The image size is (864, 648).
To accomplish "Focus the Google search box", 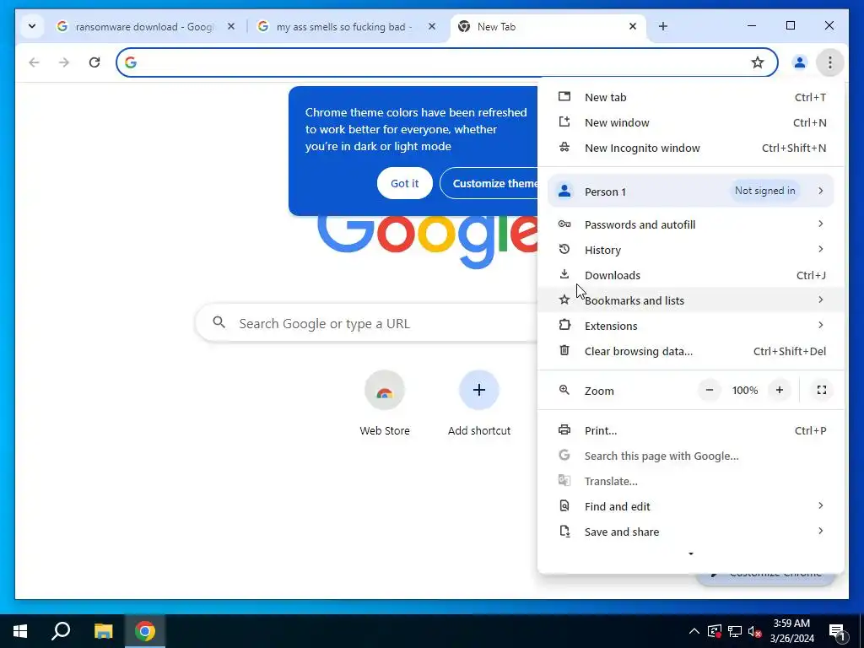I will click(x=366, y=323).
